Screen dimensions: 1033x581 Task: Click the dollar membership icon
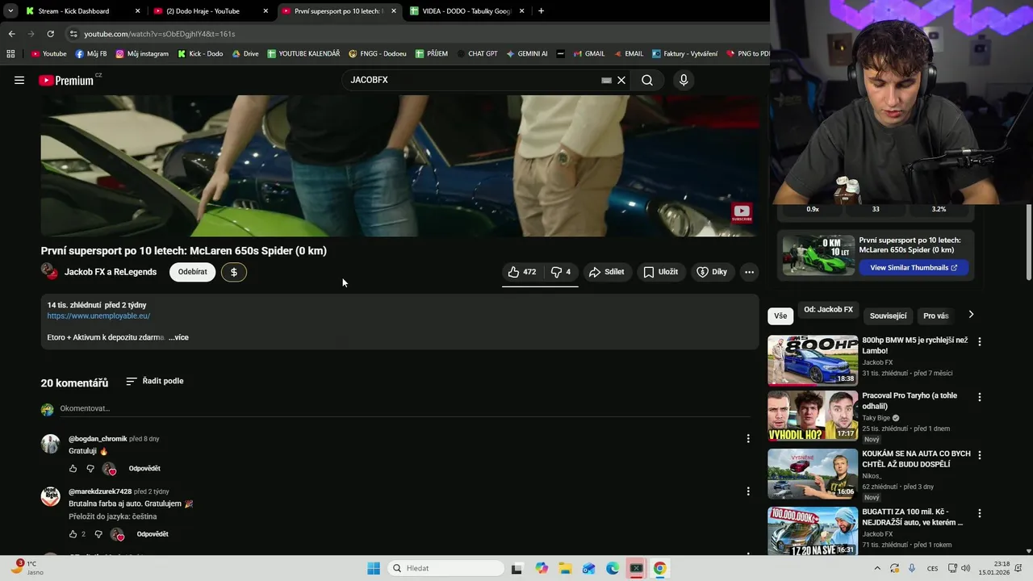pos(234,272)
